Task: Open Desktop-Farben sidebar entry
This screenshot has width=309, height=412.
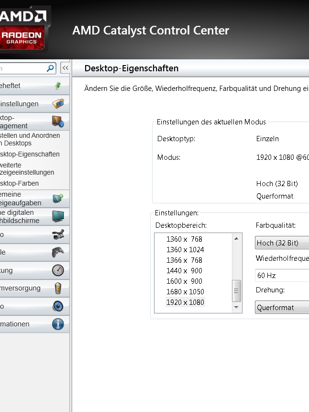Action: (x=20, y=183)
